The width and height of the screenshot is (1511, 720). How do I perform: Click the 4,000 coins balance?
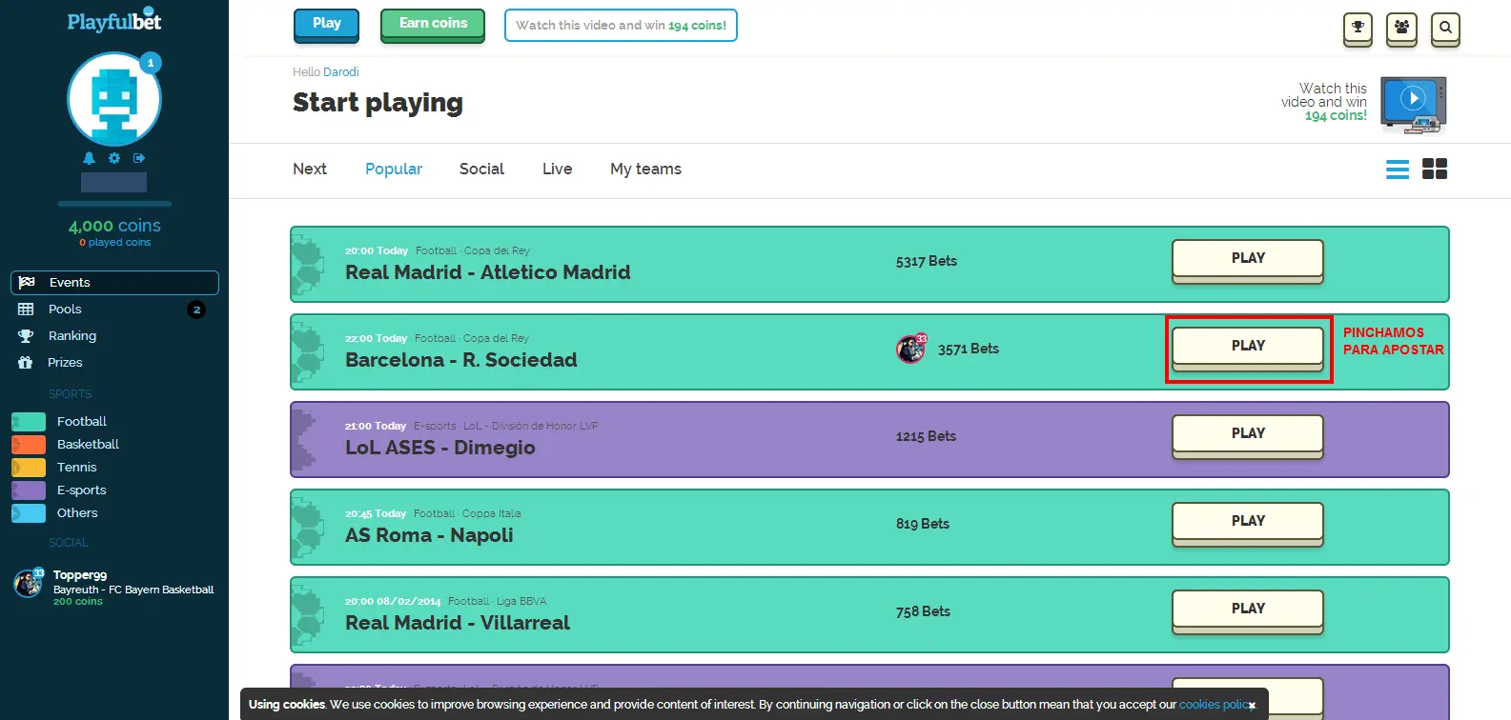click(114, 227)
